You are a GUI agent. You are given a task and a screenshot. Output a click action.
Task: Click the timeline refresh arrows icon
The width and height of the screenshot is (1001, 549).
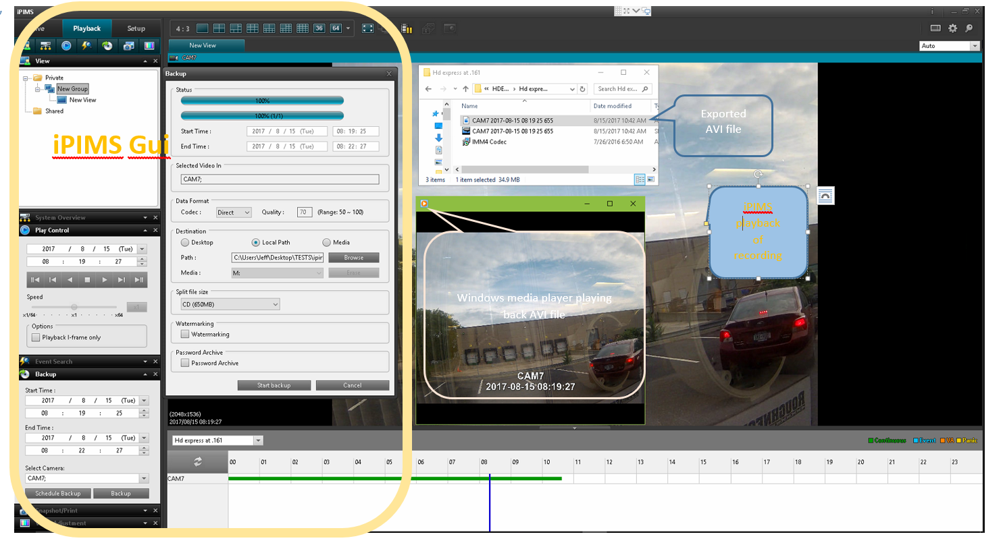click(198, 462)
